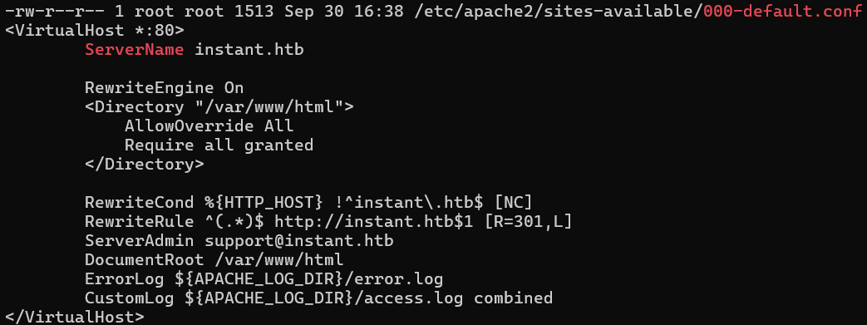Image resolution: width=867 pixels, height=325 pixels.
Task: Click the -rw-r--r-- file permissions text
Action: tap(55, 12)
